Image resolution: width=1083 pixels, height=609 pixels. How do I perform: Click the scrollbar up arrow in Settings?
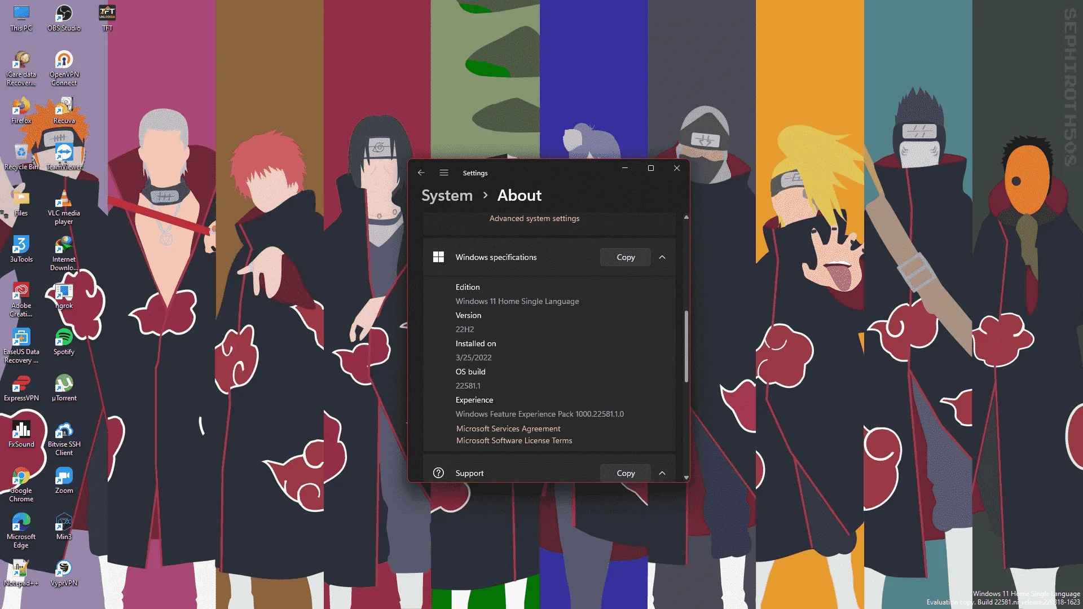tap(686, 217)
